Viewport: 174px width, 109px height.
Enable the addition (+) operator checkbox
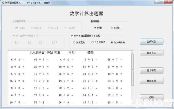[17, 42]
